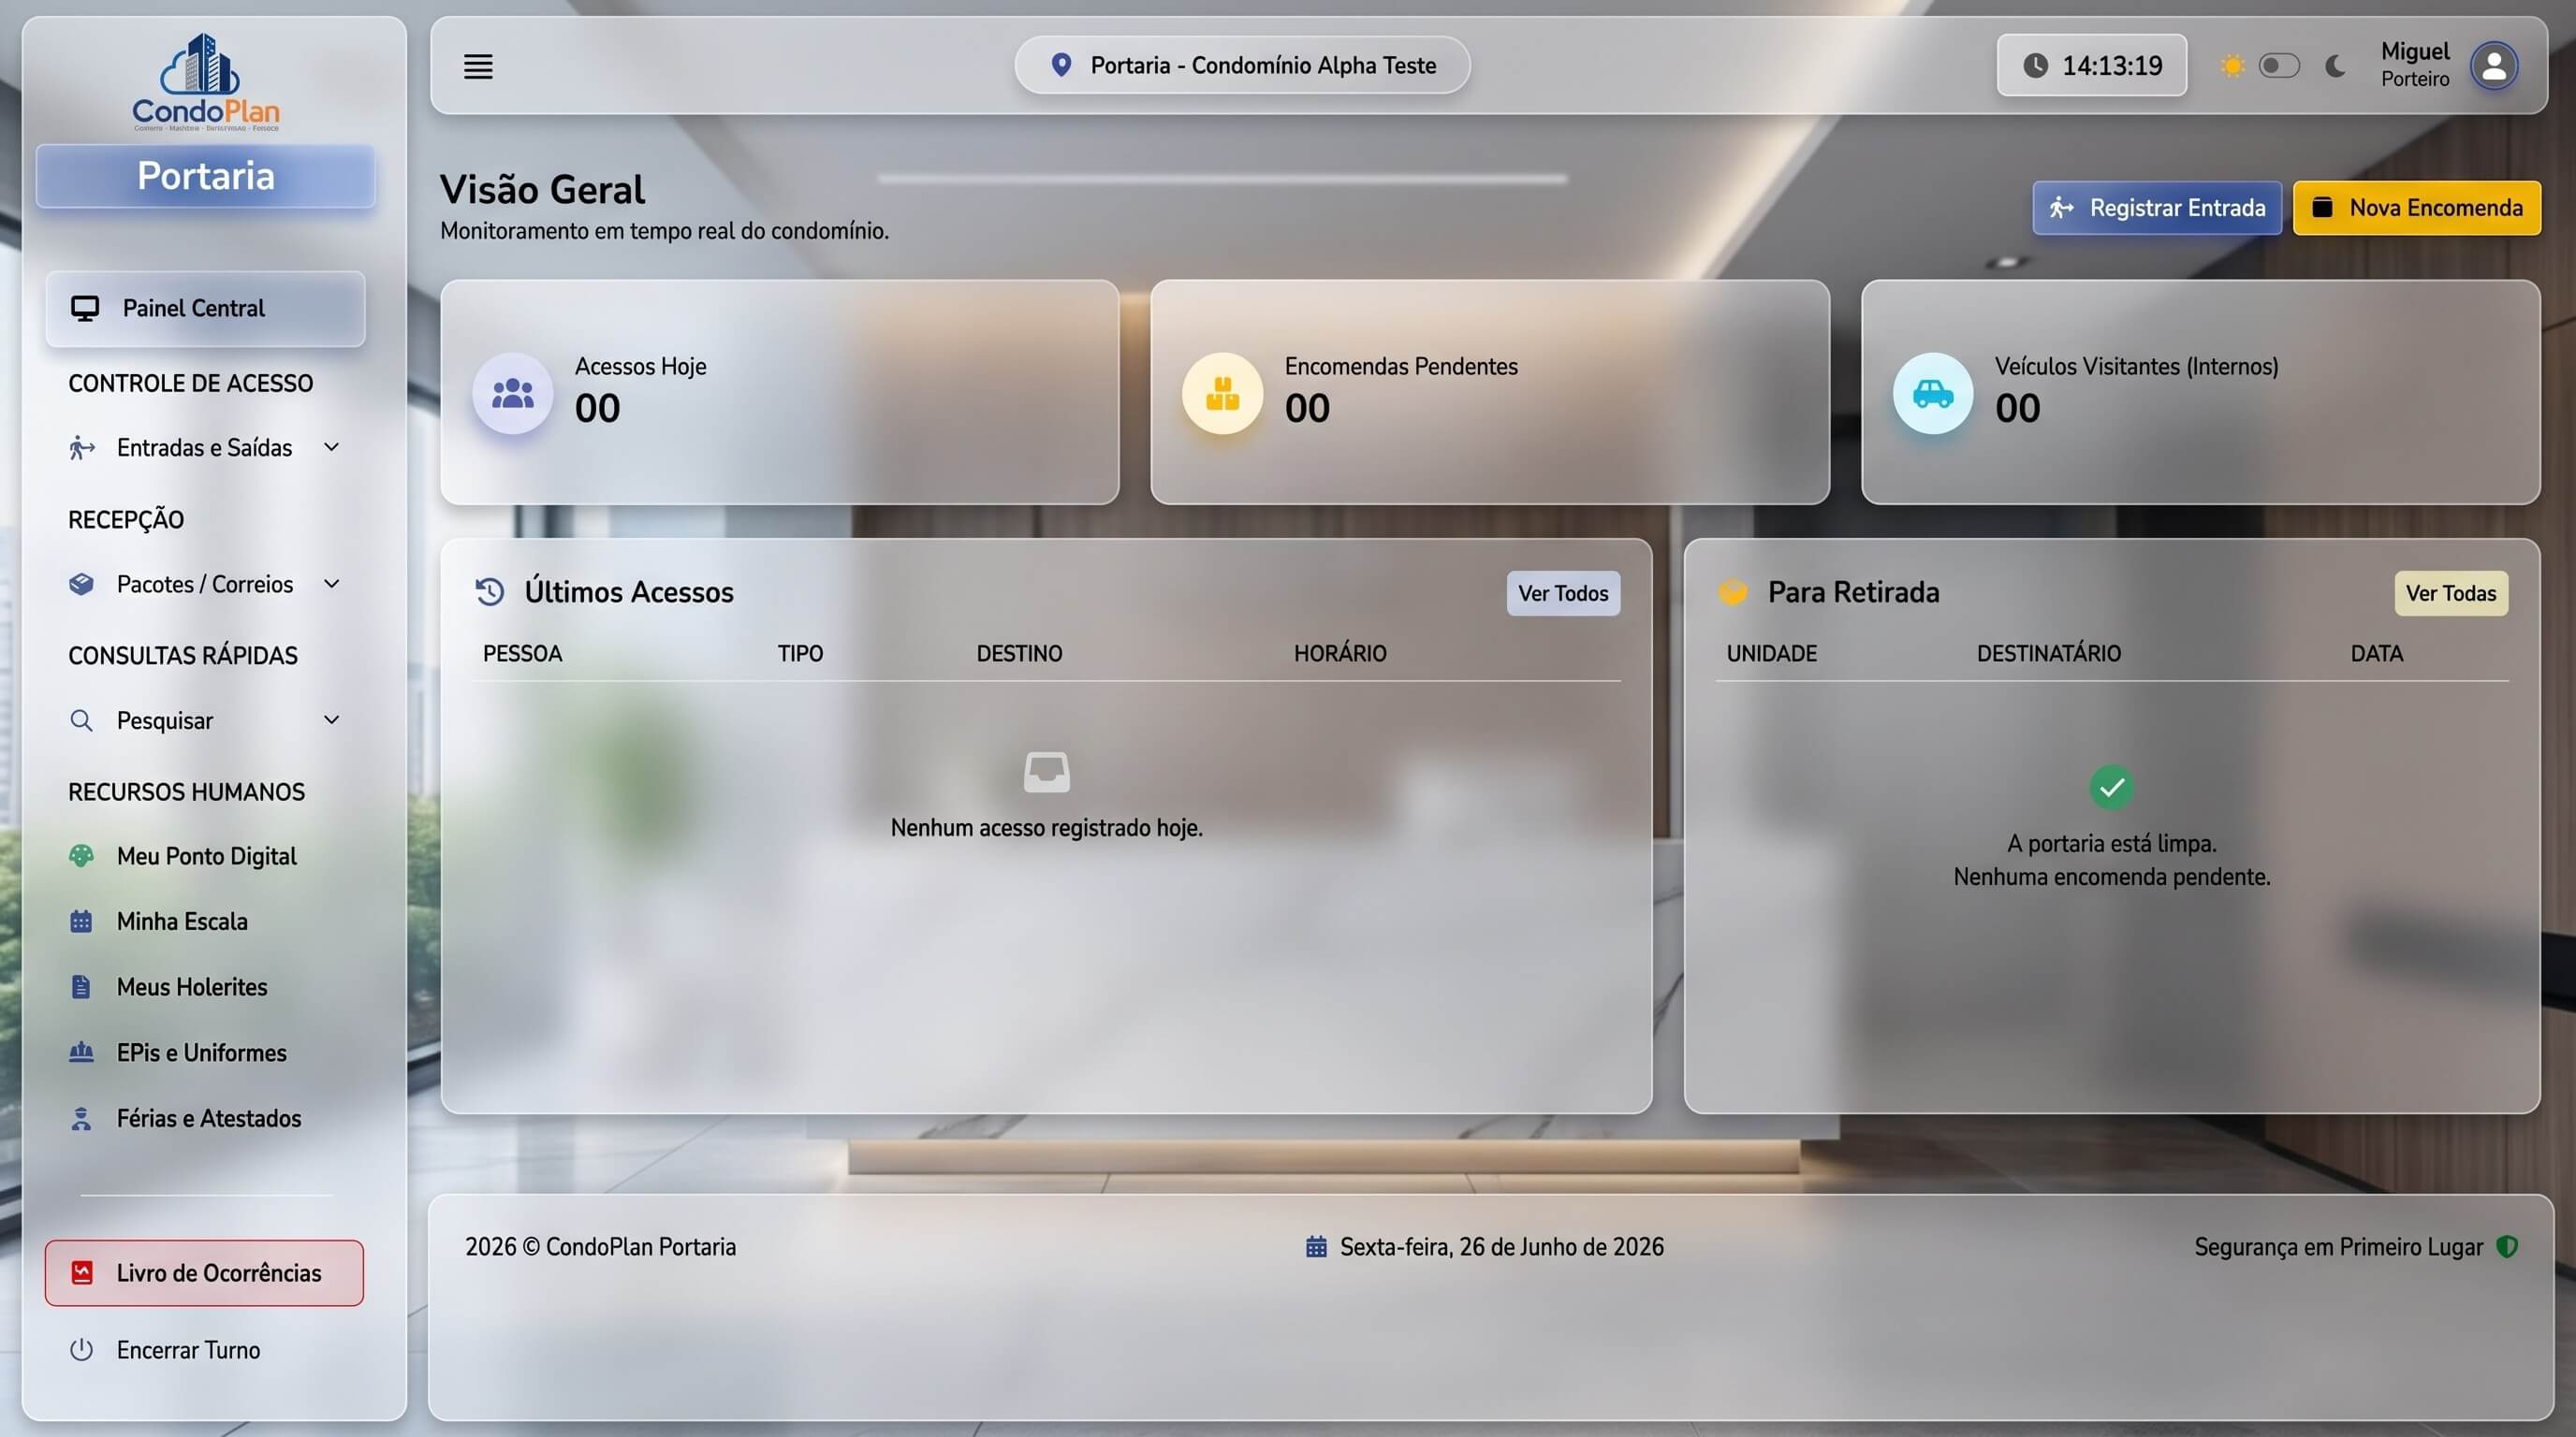2576x1437 pixels.
Task: Click Ver Todas in Para Retirada
Action: [x=2450, y=593]
